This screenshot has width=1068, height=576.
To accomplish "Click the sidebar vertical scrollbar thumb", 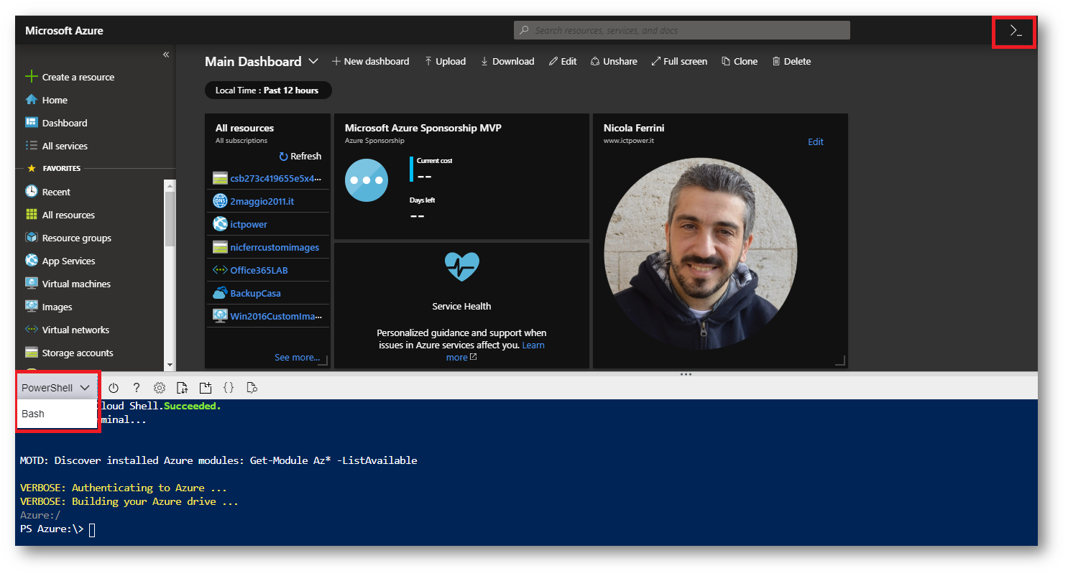I will 170,219.
